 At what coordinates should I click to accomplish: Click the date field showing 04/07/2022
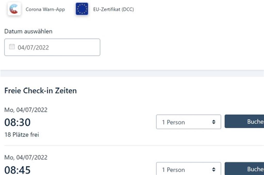(52, 47)
